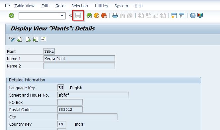Click the Generate Shortcut icon
The width and height of the screenshot is (220, 130).
coord(182,16)
